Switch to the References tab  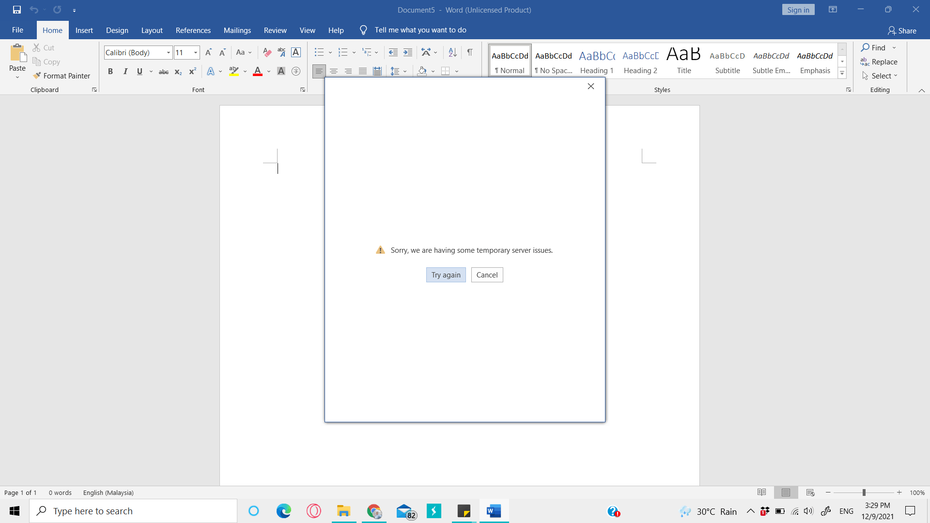193,30
